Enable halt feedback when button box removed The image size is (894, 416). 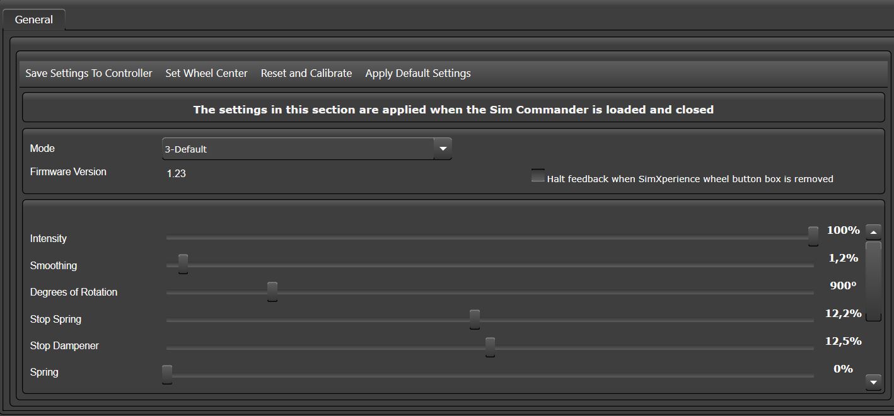tap(538, 176)
